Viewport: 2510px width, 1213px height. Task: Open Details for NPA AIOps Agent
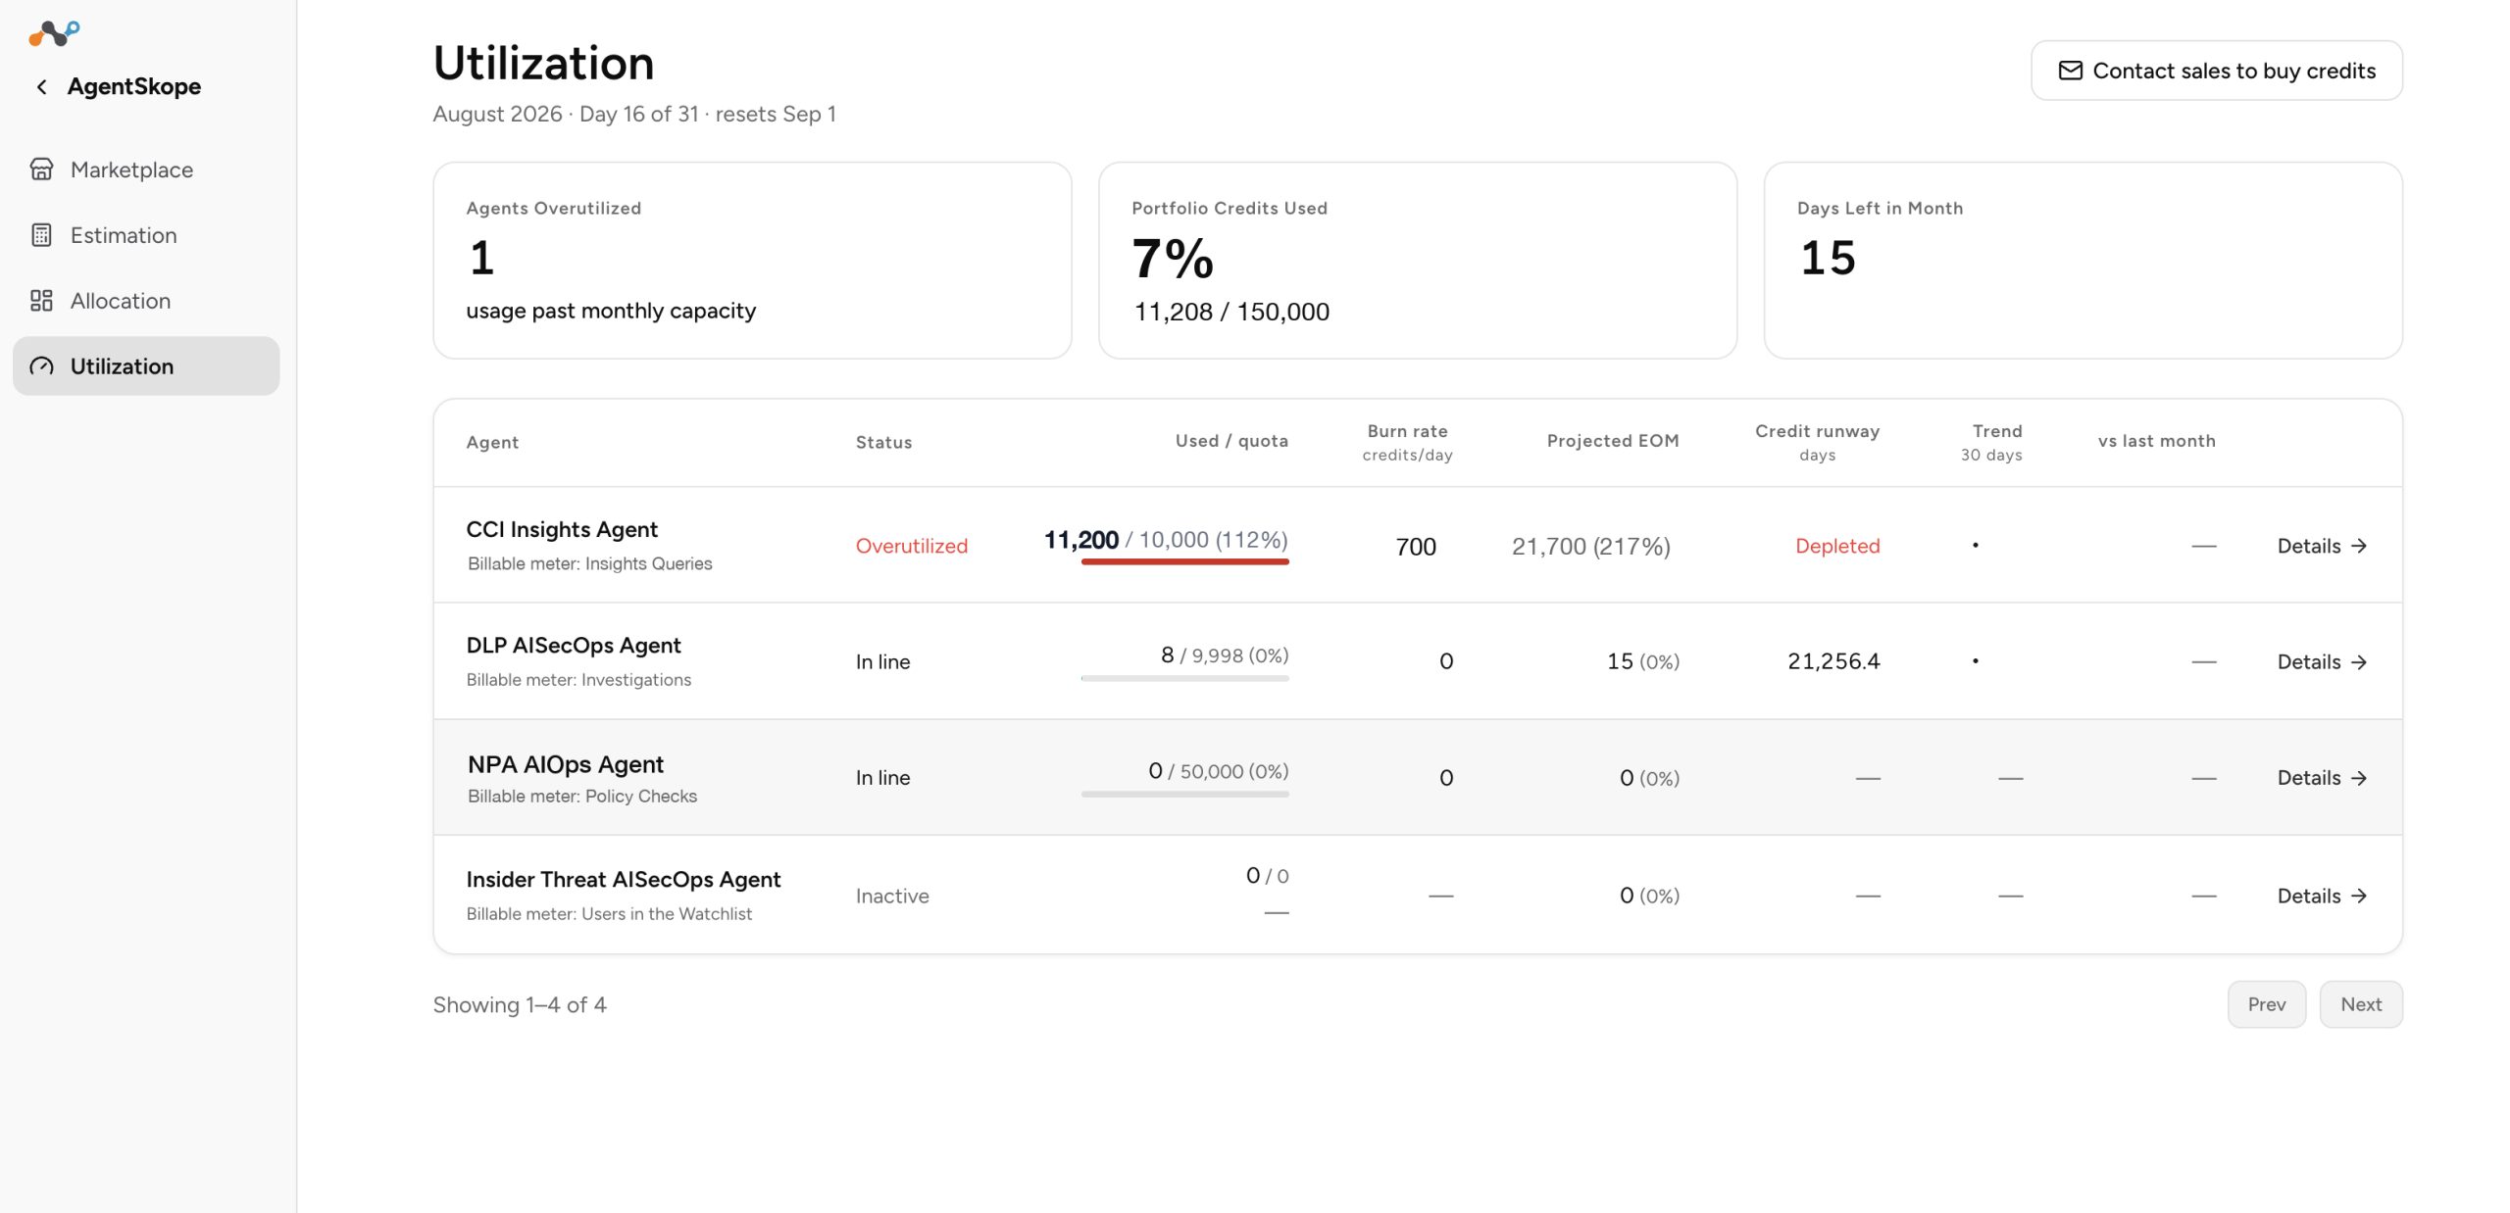[2322, 778]
